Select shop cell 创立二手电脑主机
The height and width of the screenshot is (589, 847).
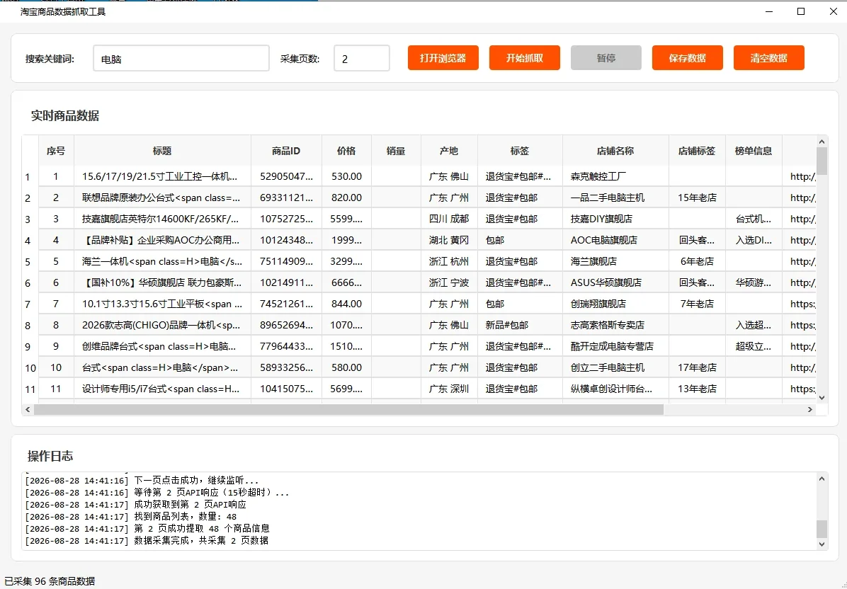(x=616, y=367)
